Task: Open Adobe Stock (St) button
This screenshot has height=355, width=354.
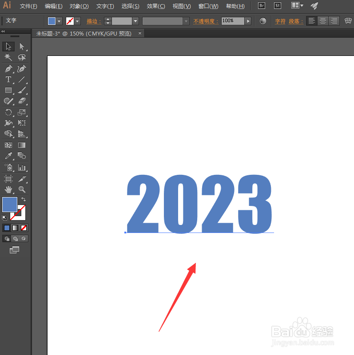Action: 278,5
